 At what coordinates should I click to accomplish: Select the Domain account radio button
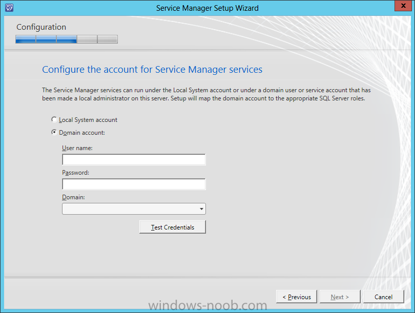(x=54, y=132)
